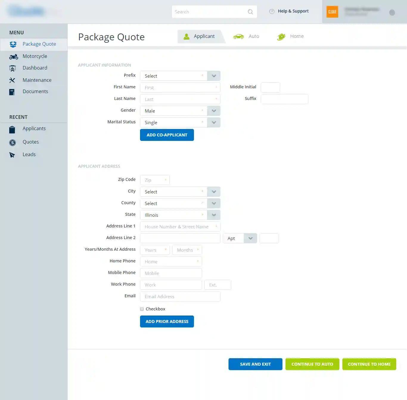Image resolution: width=407 pixels, height=400 pixels.
Task: Expand the Prefix dropdown
Action: tap(214, 76)
